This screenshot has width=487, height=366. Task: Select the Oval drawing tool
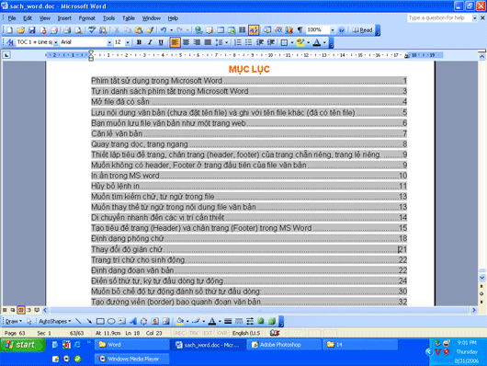point(111,321)
